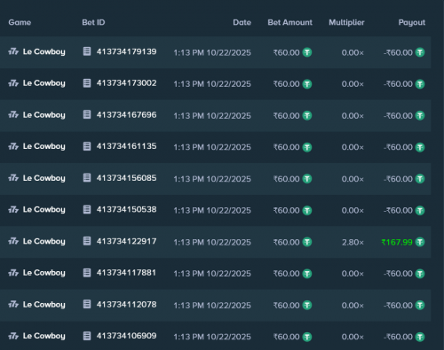Click slots icon in row 413734106909

(x=13, y=337)
